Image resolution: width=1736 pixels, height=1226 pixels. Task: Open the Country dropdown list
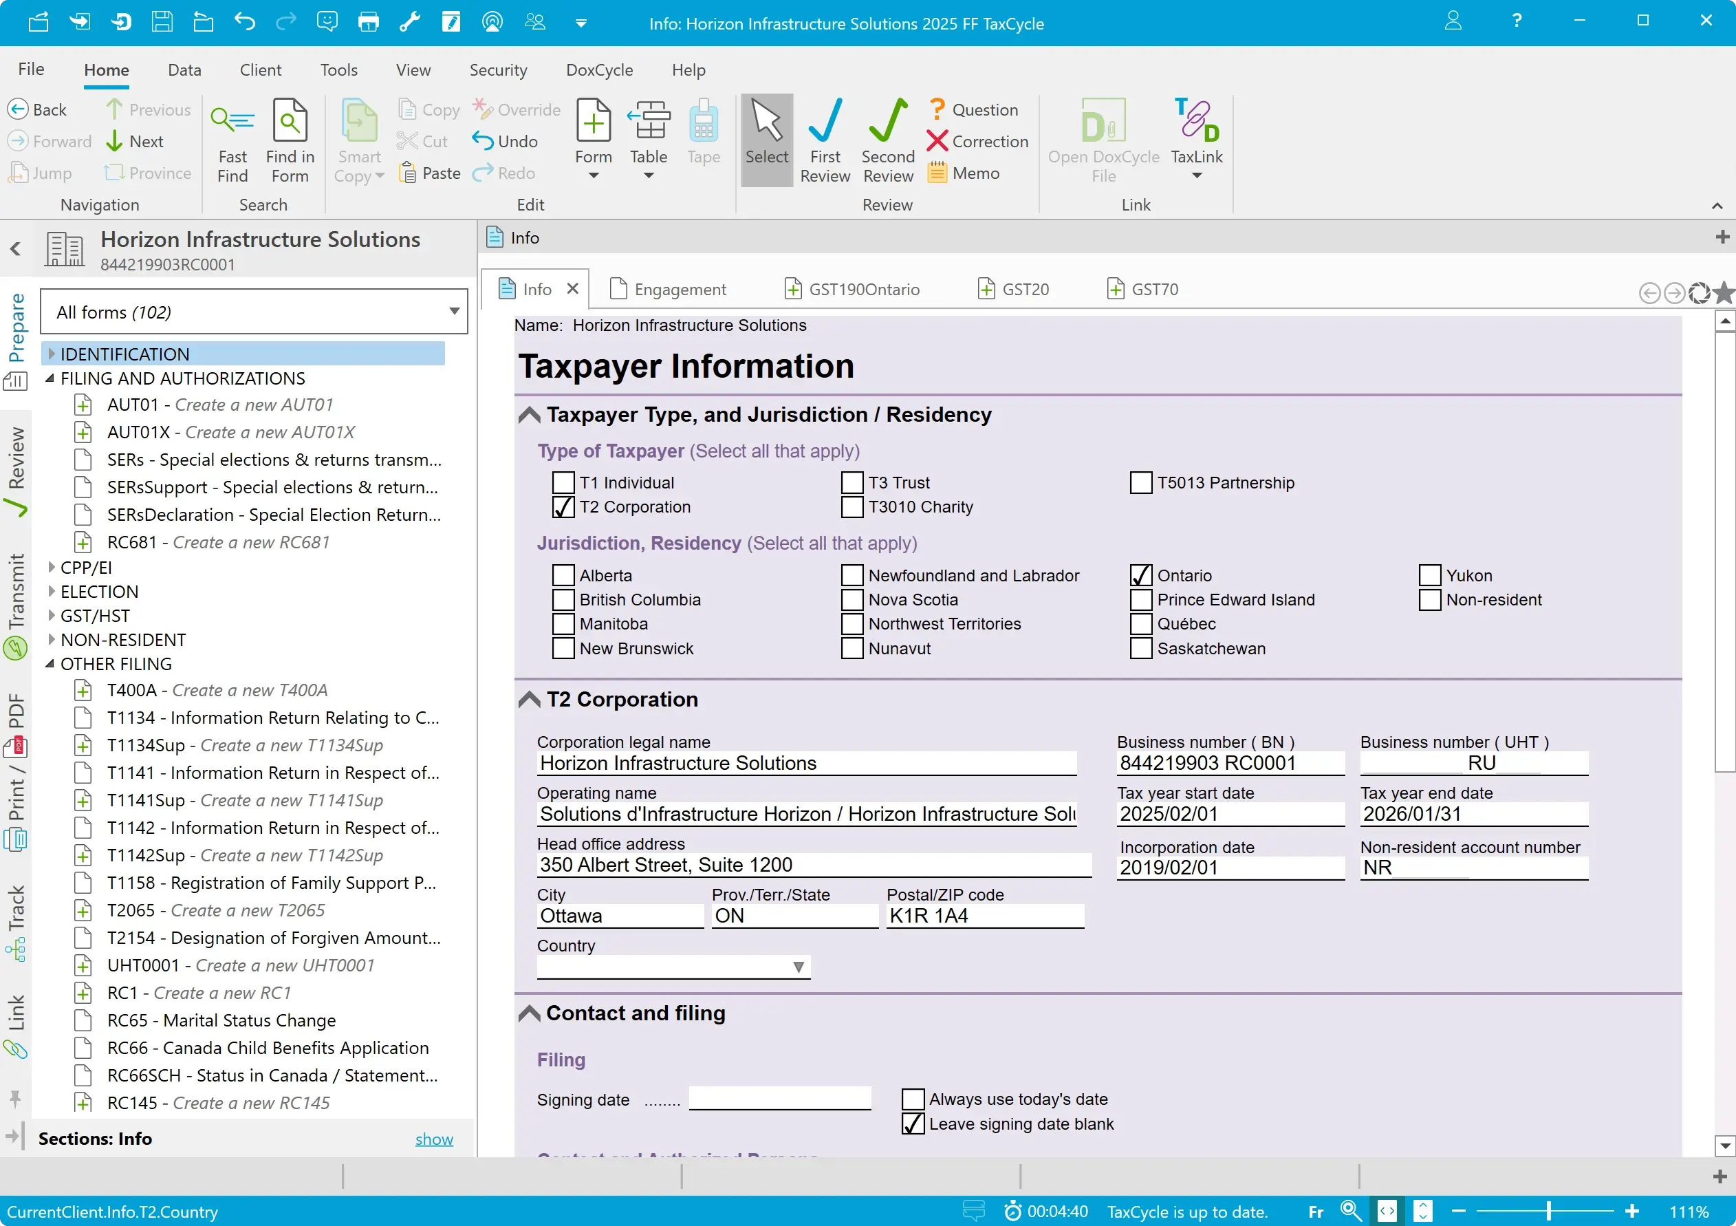(798, 967)
